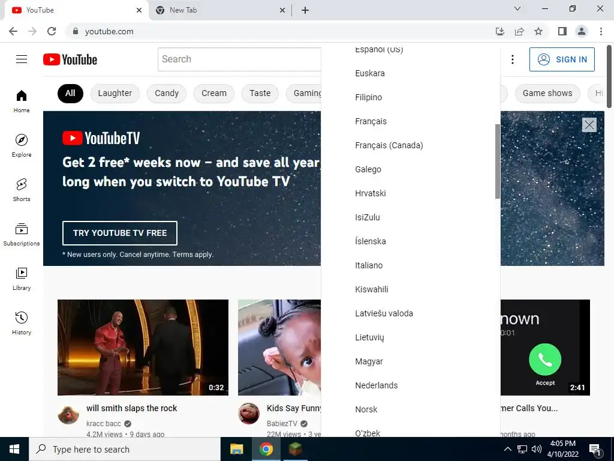Viewport: 614px width, 461px height.
Task: Select the Cream filter chip
Action: (214, 93)
